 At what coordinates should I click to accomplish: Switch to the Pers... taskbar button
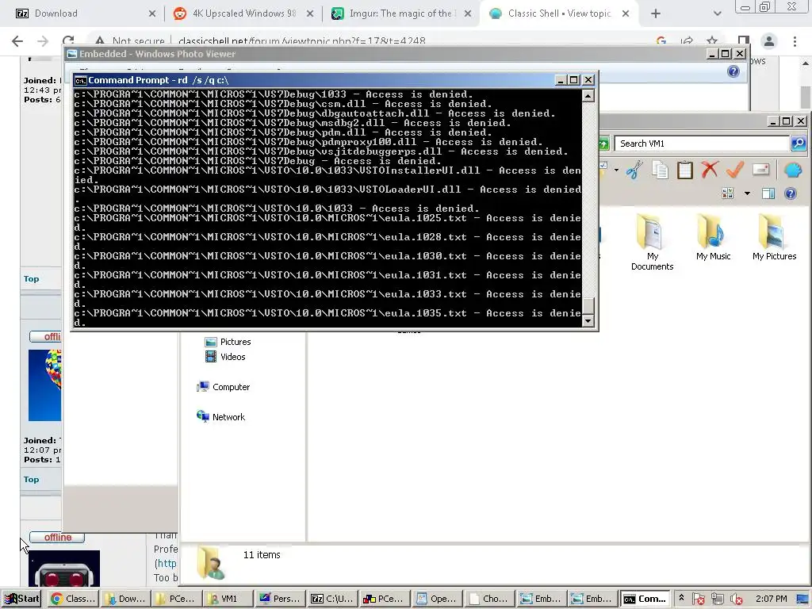(x=280, y=599)
